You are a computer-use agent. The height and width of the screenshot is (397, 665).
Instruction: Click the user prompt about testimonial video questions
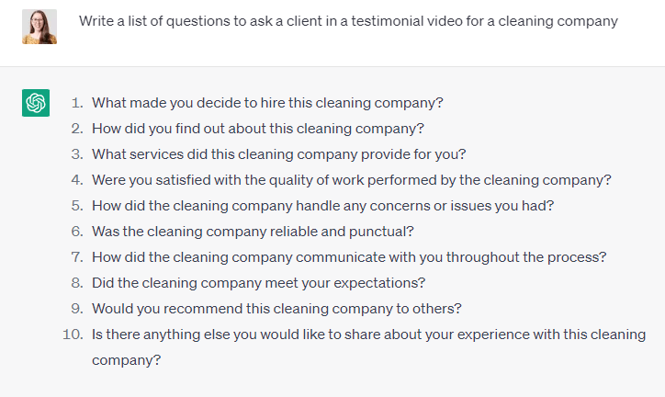click(348, 21)
